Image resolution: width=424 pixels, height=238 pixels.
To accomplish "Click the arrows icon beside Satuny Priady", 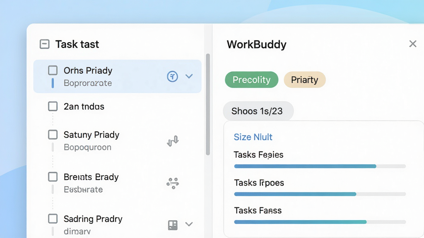I will pyautogui.click(x=173, y=141).
